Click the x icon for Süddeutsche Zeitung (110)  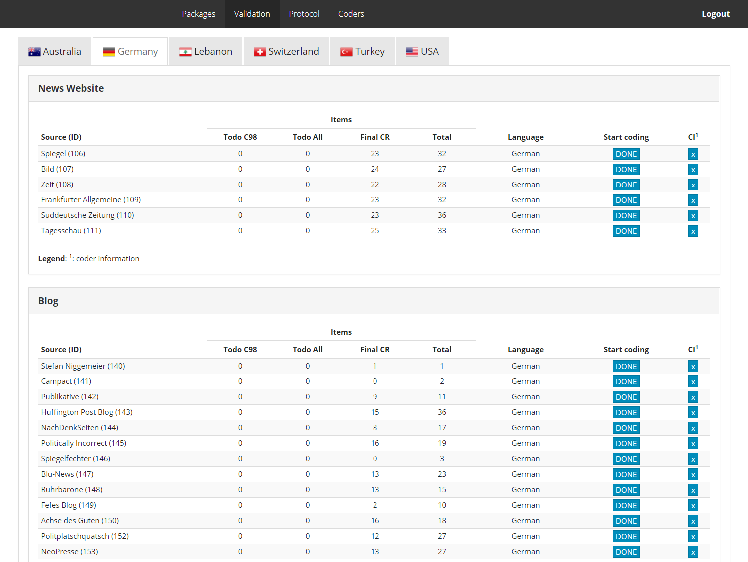coord(693,216)
